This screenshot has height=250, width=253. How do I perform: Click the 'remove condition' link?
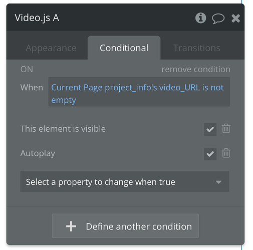pos(196,69)
